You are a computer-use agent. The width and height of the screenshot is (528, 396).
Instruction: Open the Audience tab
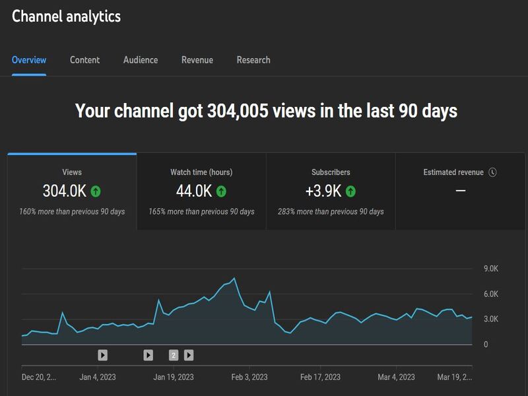point(140,60)
